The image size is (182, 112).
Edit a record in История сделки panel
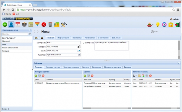tap(39, 76)
